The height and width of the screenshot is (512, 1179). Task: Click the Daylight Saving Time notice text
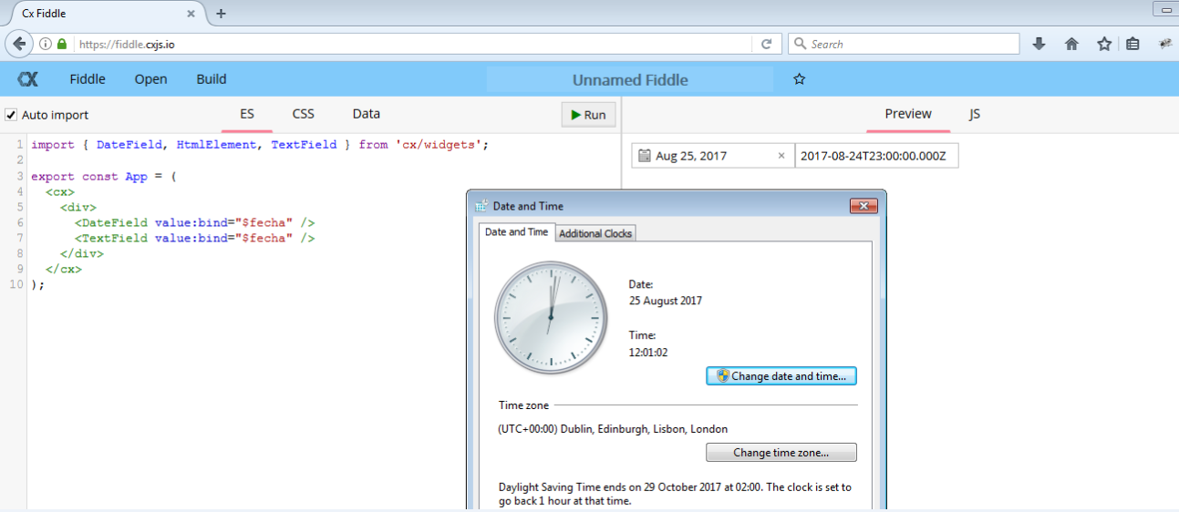[x=675, y=494]
